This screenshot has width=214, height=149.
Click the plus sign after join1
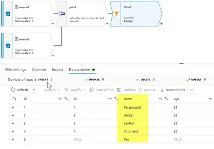point(107,24)
